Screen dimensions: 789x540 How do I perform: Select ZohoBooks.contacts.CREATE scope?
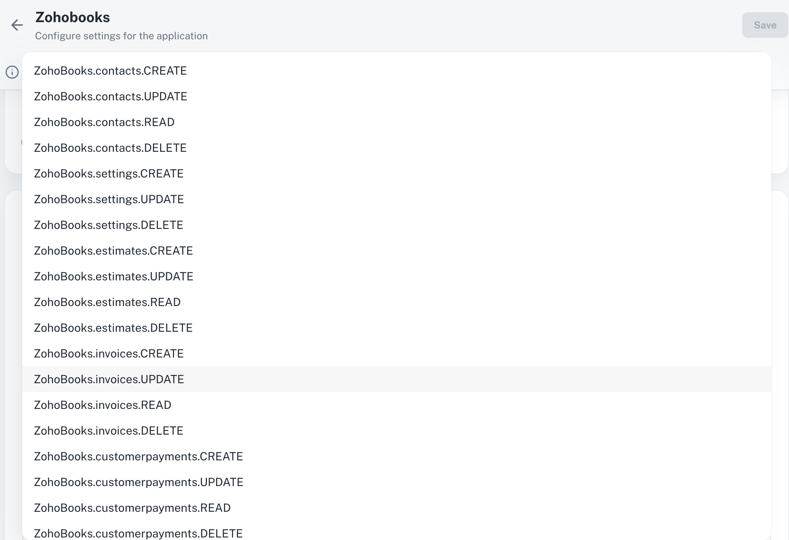click(x=110, y=70)
